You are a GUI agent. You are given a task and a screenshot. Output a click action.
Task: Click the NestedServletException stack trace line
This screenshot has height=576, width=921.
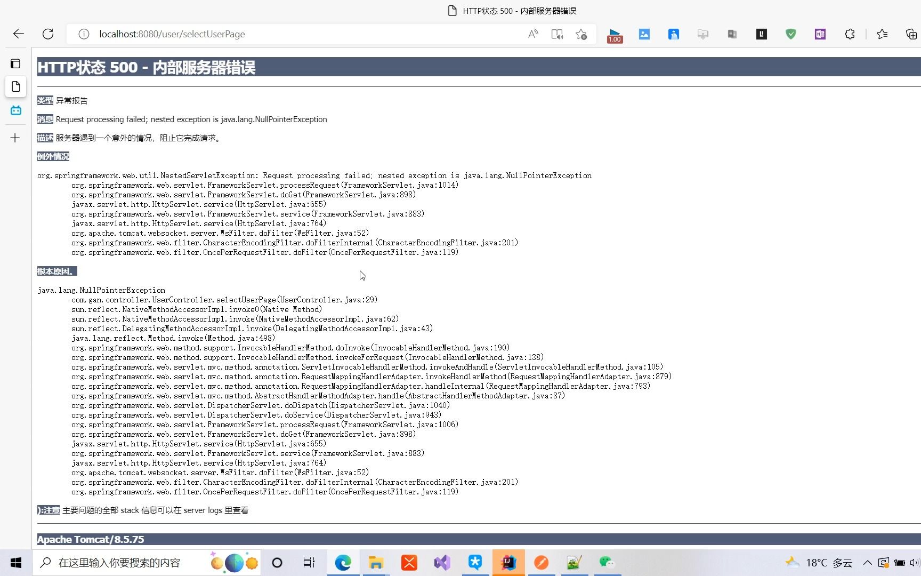click(x=314, y=175)
